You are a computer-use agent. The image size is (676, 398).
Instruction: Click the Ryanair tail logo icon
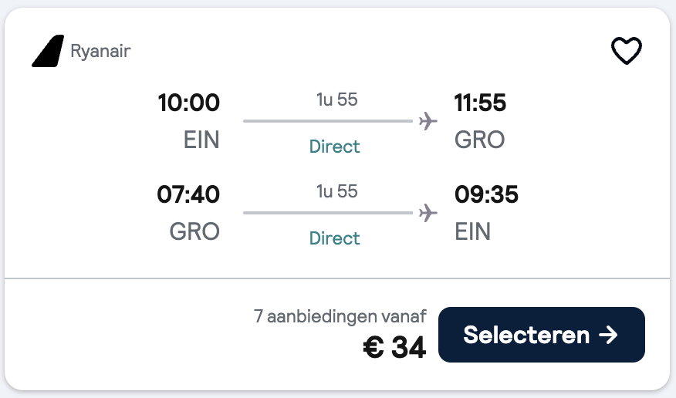click(x=48, y=52)
